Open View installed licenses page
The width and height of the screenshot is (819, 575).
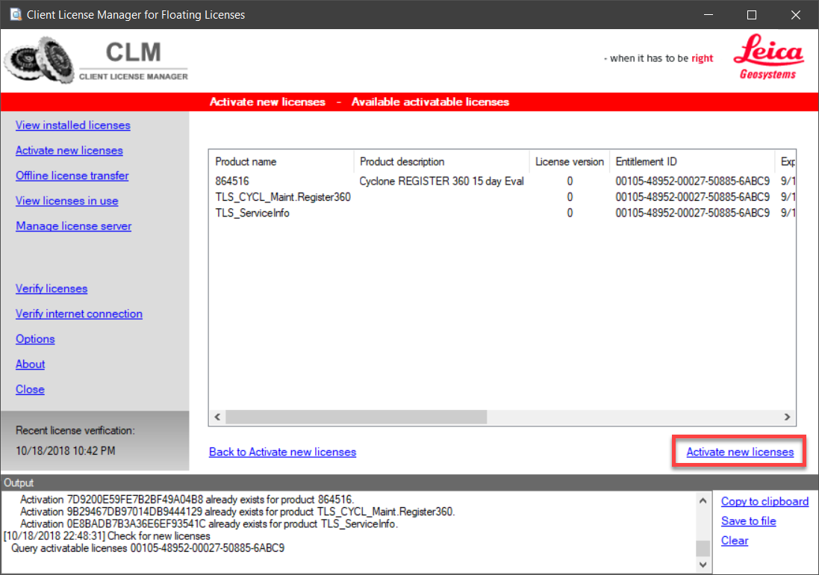pyautogui.click(x=72, y=125)
